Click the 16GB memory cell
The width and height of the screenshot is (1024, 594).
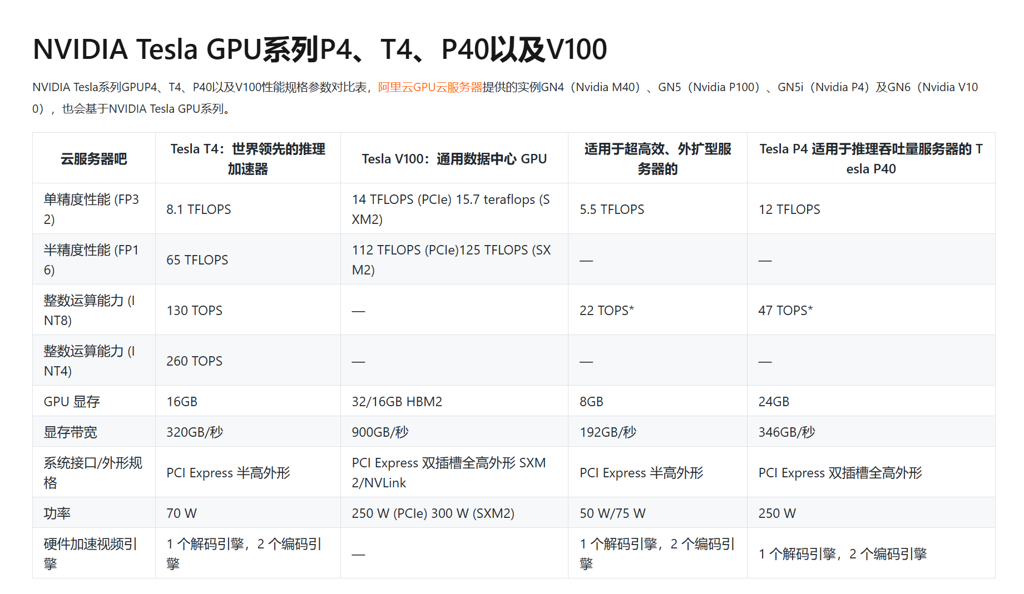pos(248,402)
